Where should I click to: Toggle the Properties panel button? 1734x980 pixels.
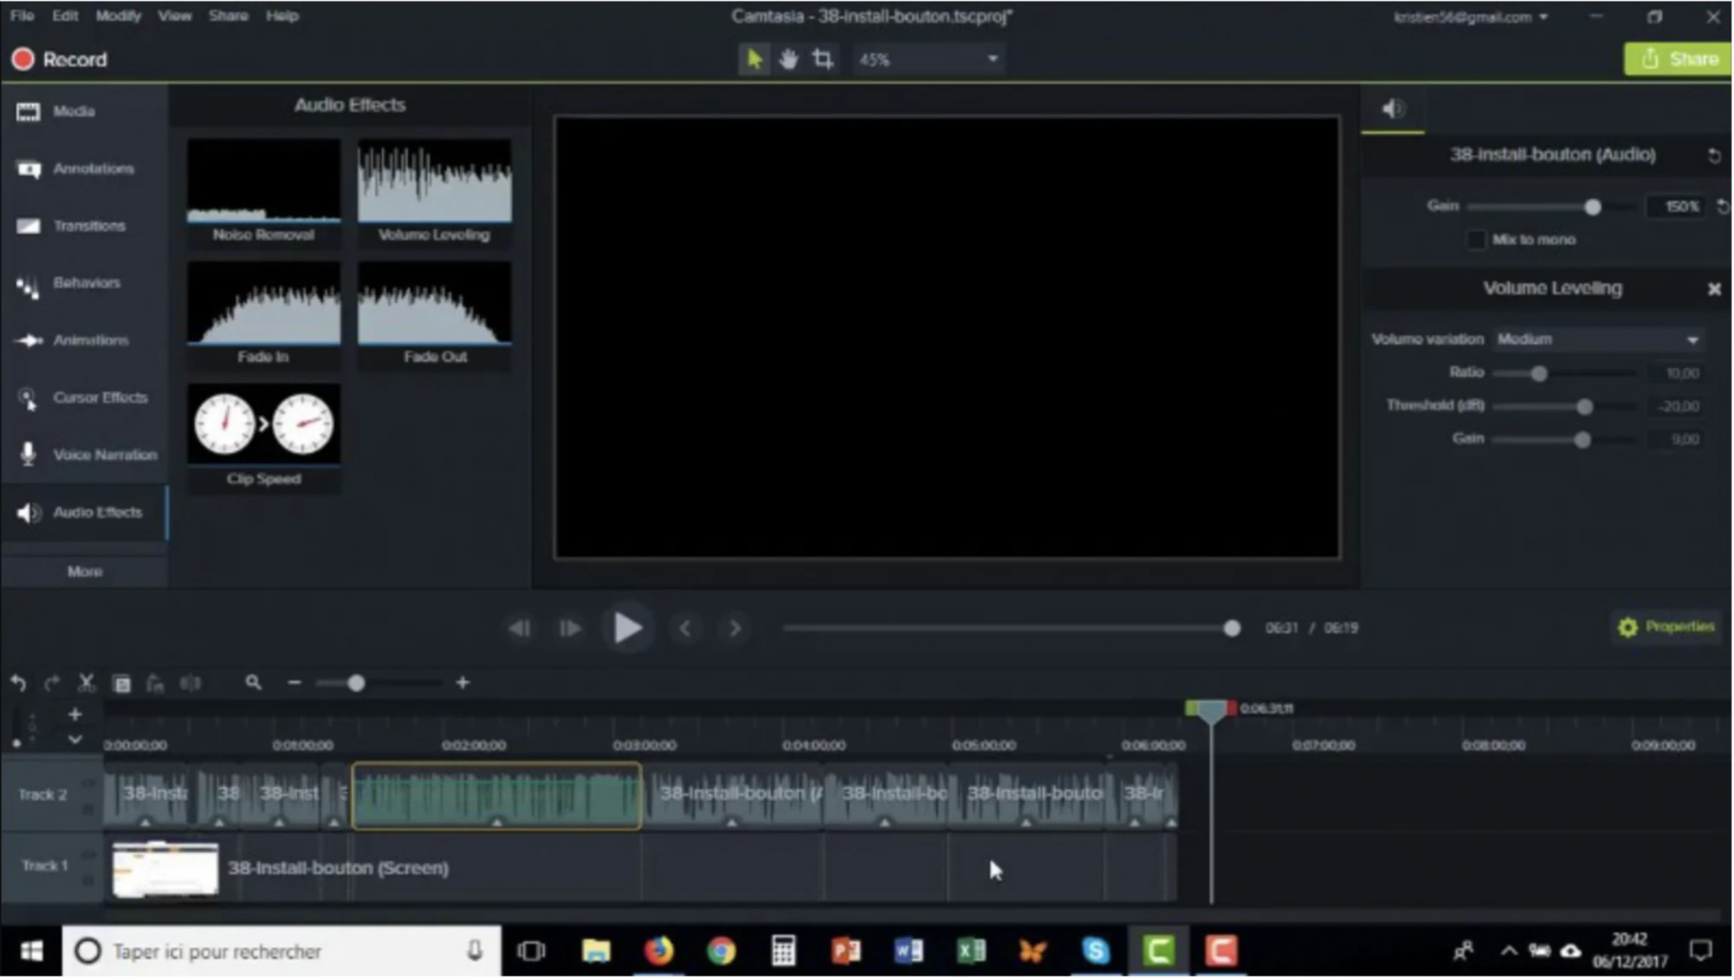pos(1666,627)
